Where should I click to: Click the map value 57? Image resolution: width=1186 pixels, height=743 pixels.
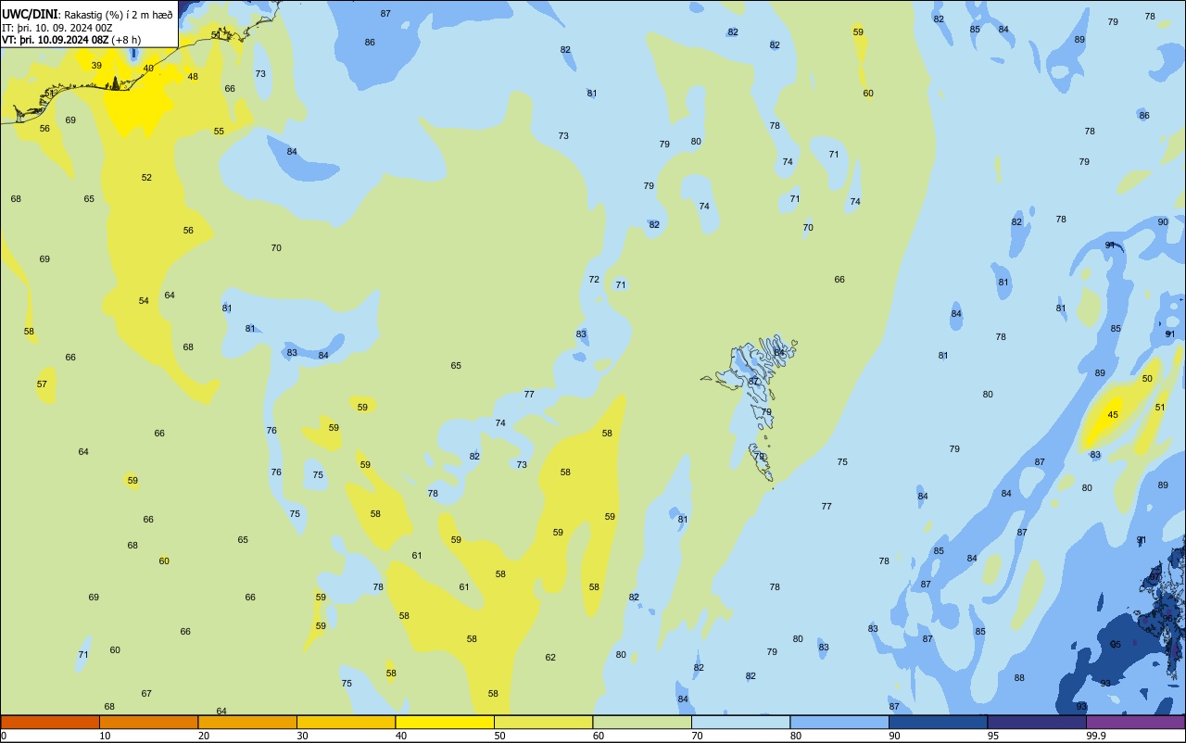[x=42, y=384]
